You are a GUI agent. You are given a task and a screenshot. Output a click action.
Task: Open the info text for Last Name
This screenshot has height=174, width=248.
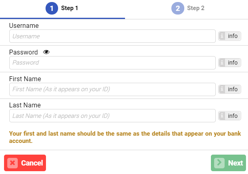(233, 116)
